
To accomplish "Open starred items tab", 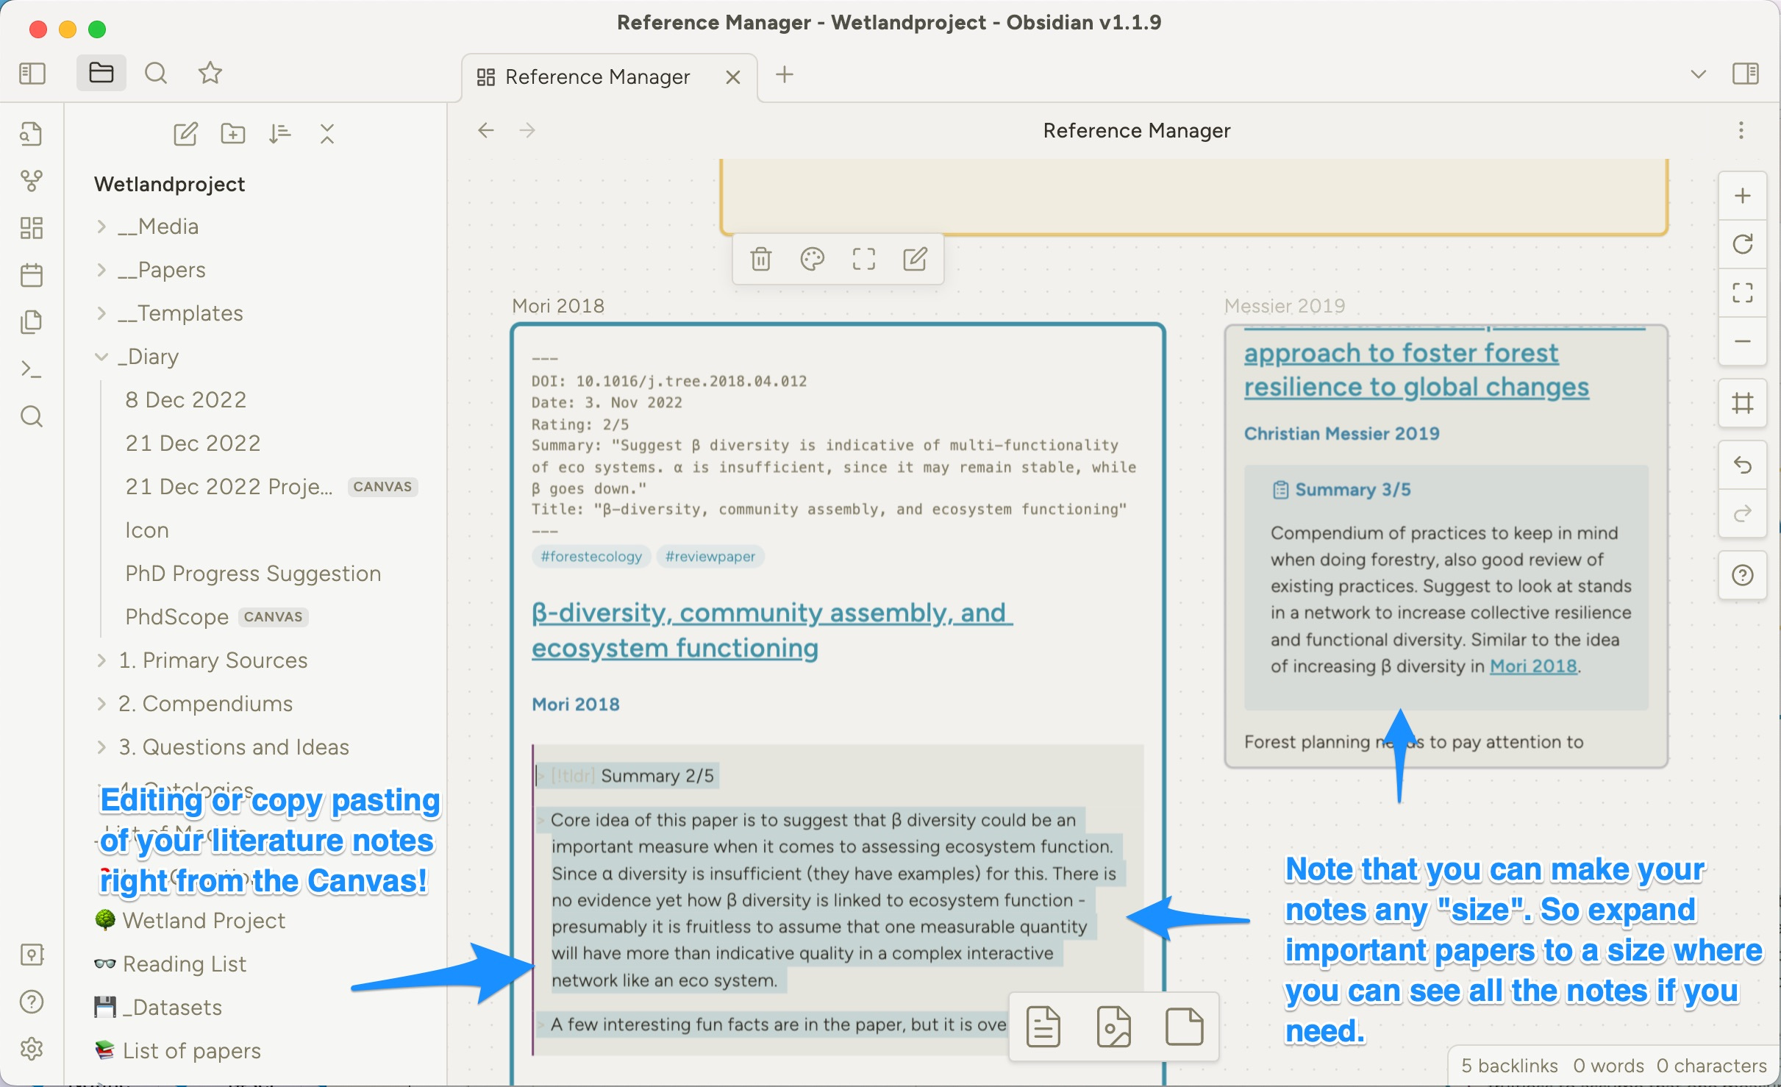I will point(210,74).
